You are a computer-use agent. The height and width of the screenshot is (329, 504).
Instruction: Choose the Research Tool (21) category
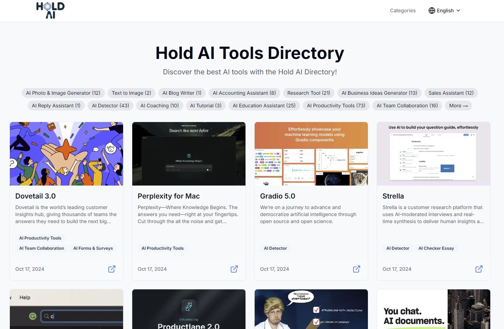tap(309, 93)
